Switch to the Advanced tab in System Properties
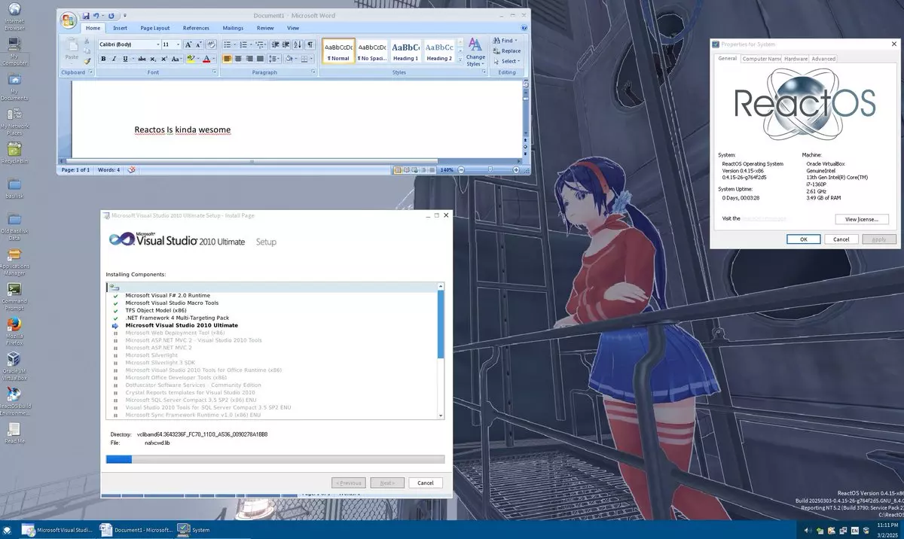This screenshot has width=904, height=539. [823, 59]
